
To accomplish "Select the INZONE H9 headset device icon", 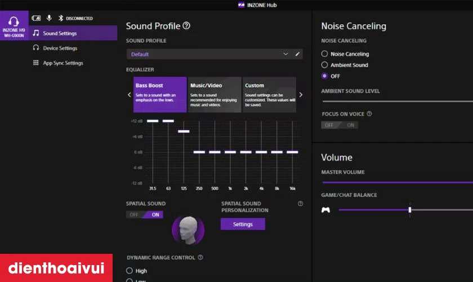I will [x=14, y=25].
